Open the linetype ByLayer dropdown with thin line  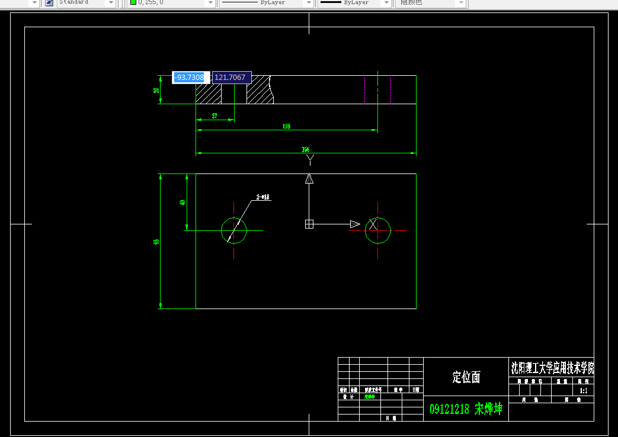click(309, 3)
